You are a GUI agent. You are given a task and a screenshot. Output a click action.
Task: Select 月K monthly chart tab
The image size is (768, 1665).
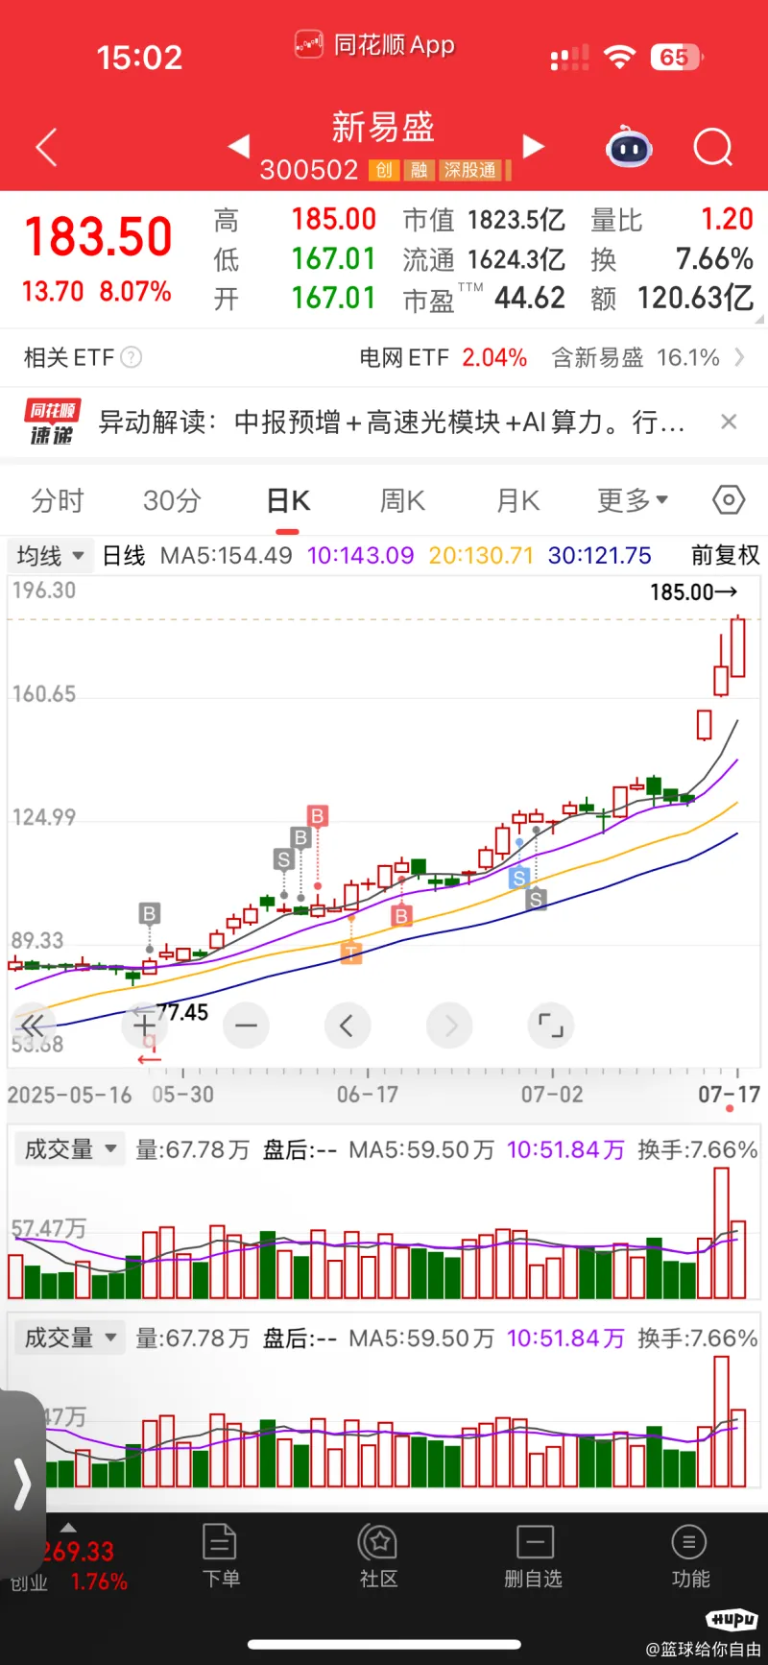(x=518, y=500)
